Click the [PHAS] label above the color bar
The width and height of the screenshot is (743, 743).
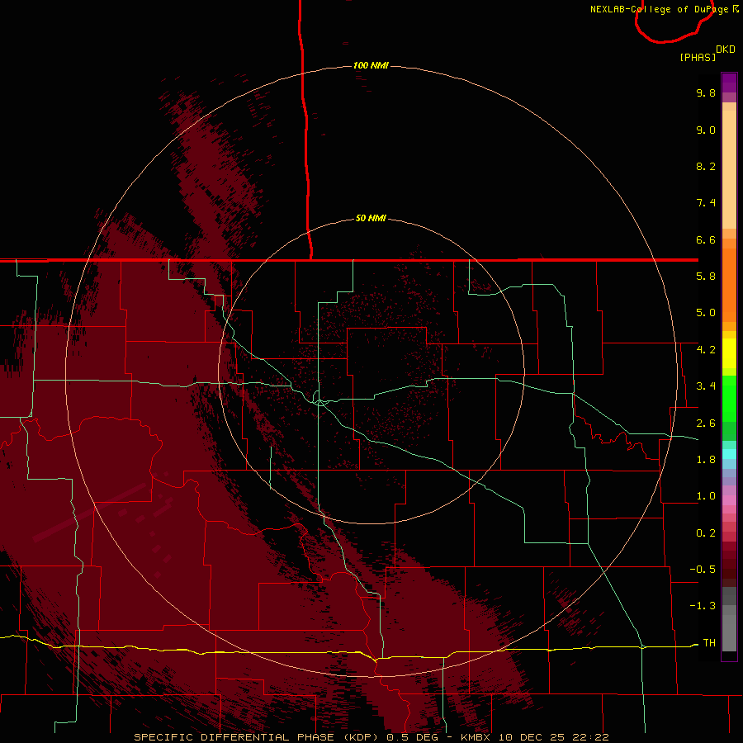[x=698, y=57]
